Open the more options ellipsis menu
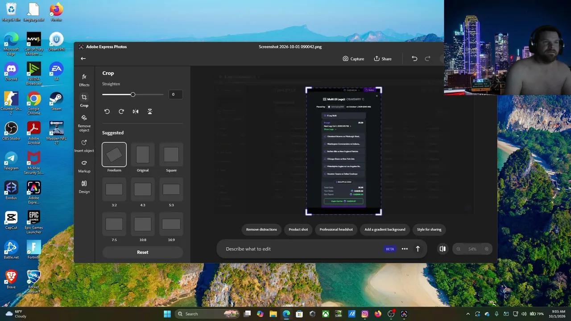Image resolution: width=571 pixels, height=321 pixels. tap(405, 249)
